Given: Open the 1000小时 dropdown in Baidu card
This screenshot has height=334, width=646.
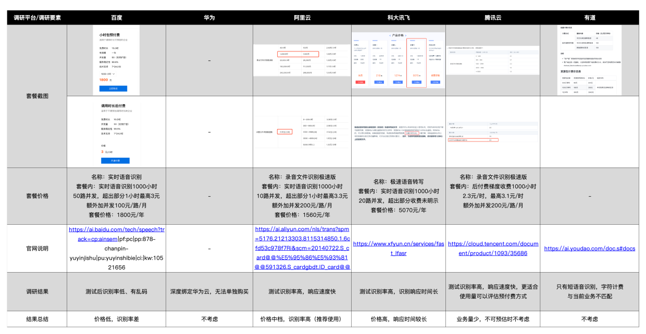Looking at the screenshot, I should pyautogui.click(x=108, y=74).
